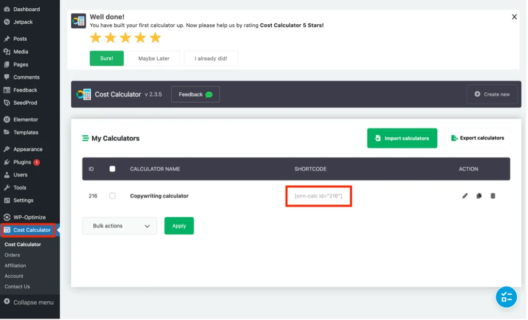Click the Media icon in sidebar

point(7,52)
